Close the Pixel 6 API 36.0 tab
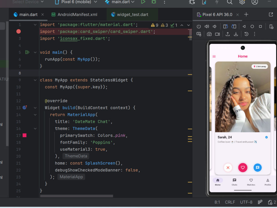The image size is (277, 208). [238, 15]
